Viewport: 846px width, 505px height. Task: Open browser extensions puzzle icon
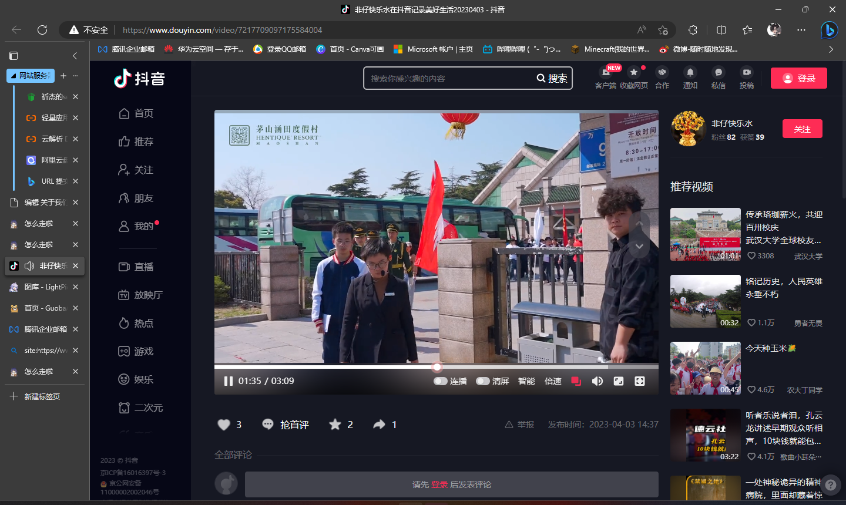point(693,30)
